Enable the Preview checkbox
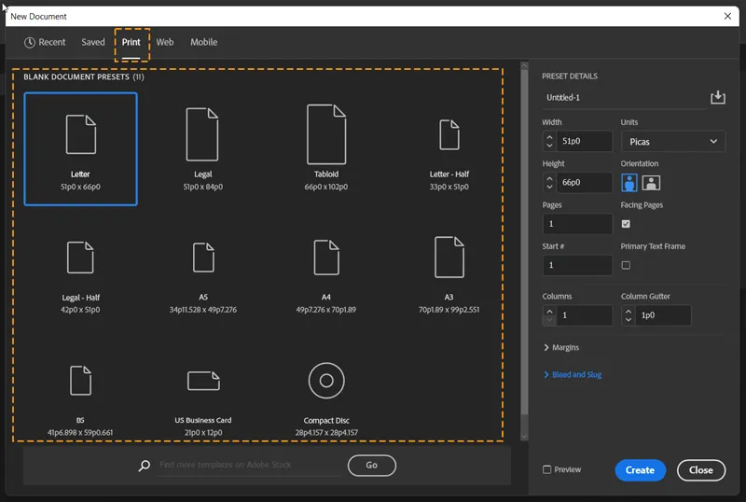This screenshot has width=746, height=502. point(547,469)
